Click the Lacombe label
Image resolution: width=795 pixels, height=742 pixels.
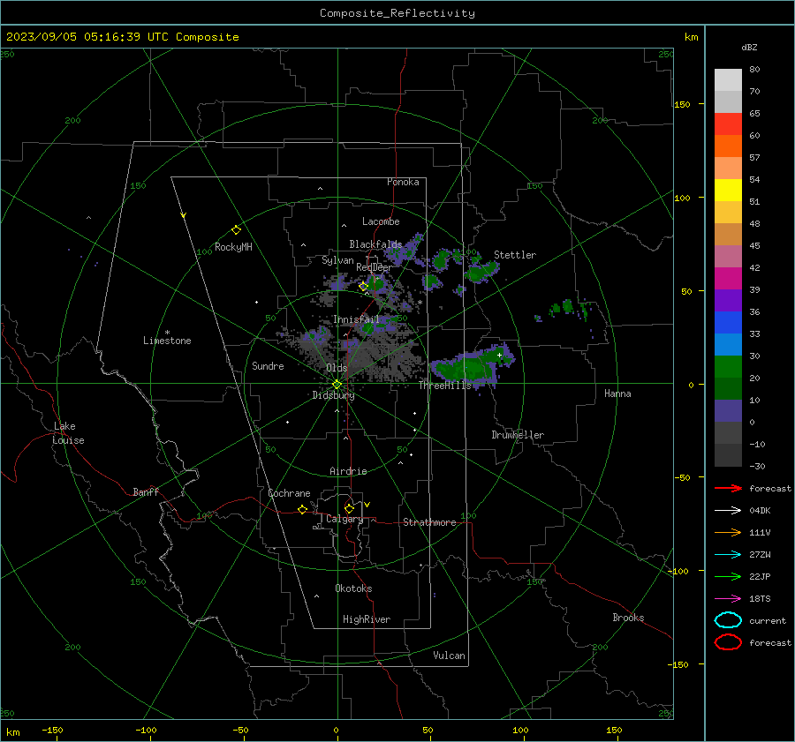point(381,221)
